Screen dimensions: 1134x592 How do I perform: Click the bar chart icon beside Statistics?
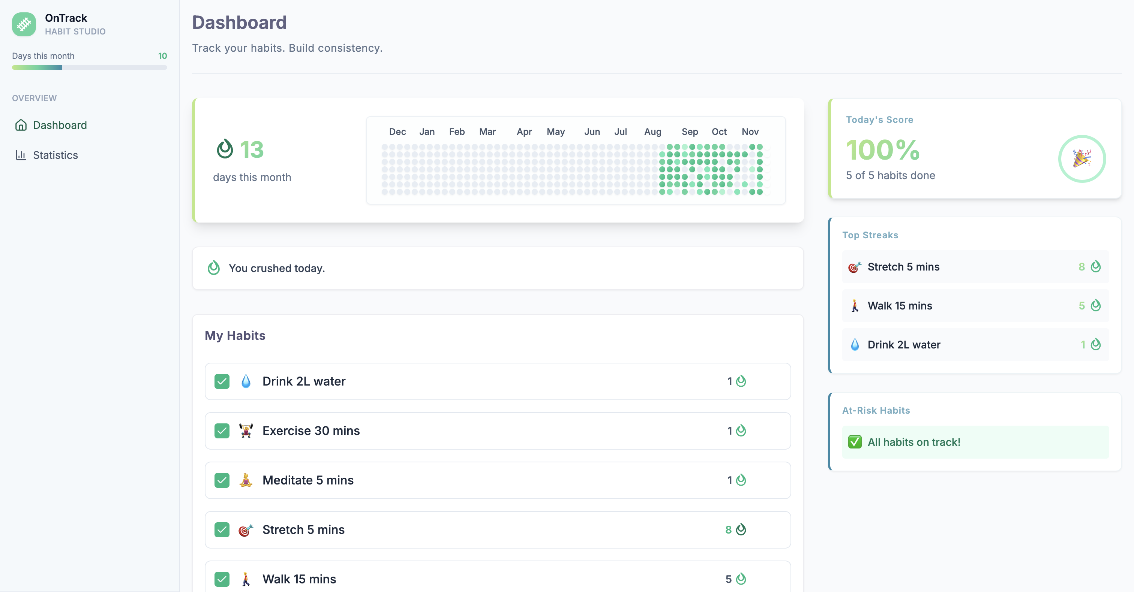(x=21, y=155)
